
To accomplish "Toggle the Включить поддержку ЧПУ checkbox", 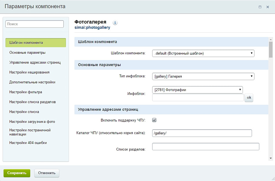I will click(154, 120).
